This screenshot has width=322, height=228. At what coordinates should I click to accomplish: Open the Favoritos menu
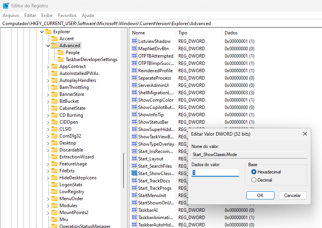[67, 15]
